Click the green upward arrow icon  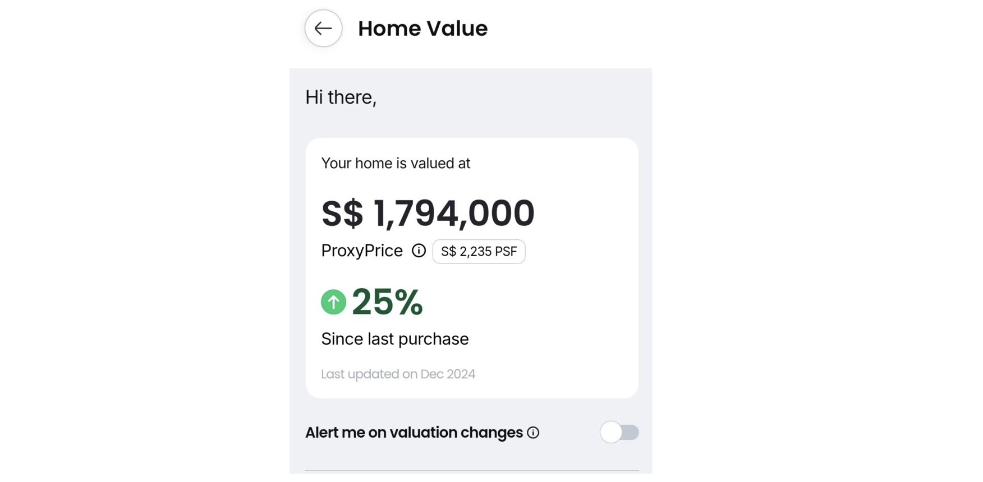point(333,302)
